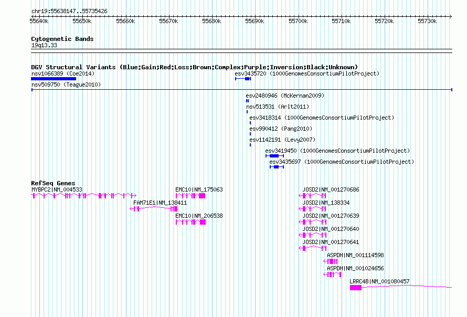
Task: Open gene MYBPC2|NM_004533 label
Action: [x=57, y=189]
